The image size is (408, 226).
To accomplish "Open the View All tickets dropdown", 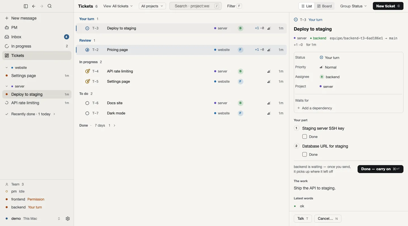I will coord(118,6).
